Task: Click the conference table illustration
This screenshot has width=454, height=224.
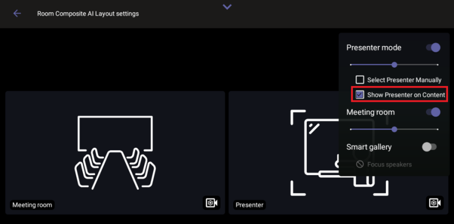Action: coord(115,152)
